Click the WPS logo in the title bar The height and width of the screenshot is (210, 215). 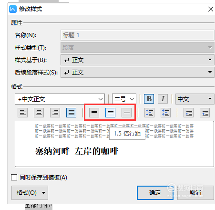(13, 9)
